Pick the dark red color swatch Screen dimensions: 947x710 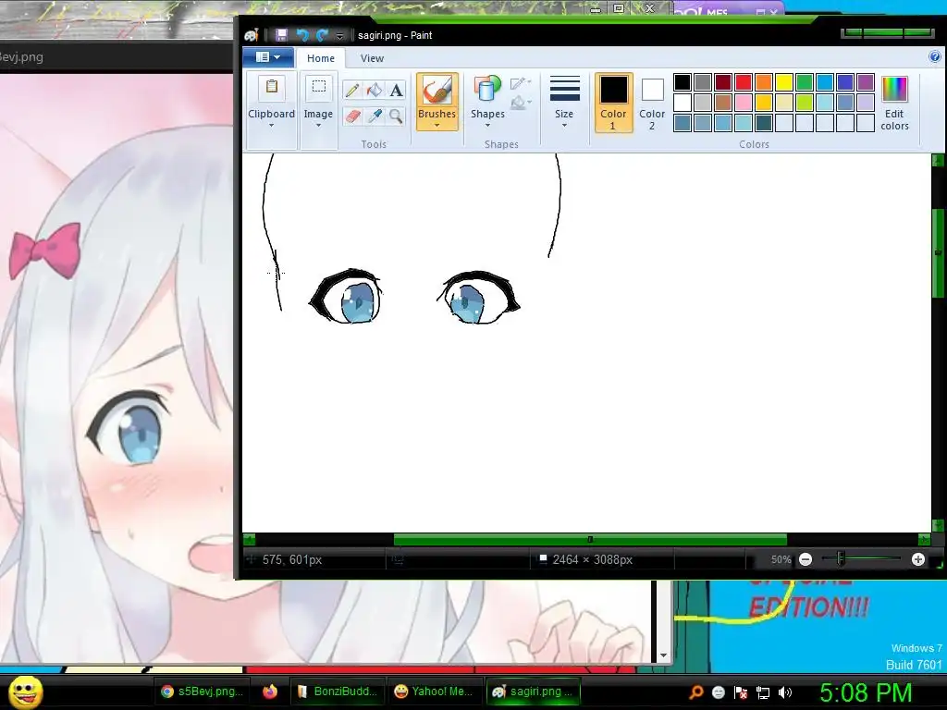(723, 81)
